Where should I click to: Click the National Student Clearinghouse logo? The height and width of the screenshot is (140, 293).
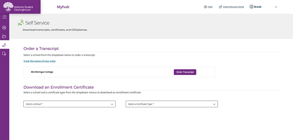[x=18, y=7]
